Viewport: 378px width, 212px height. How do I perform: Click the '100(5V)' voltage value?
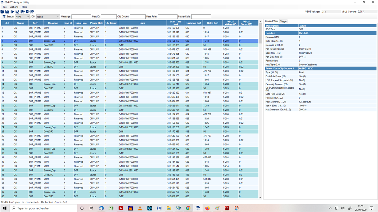click(303, 106)
